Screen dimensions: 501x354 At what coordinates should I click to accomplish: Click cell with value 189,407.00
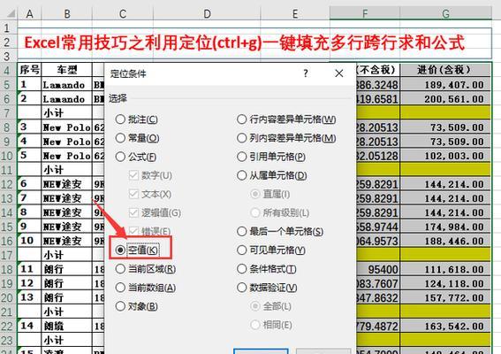click(x=445, y=85)
